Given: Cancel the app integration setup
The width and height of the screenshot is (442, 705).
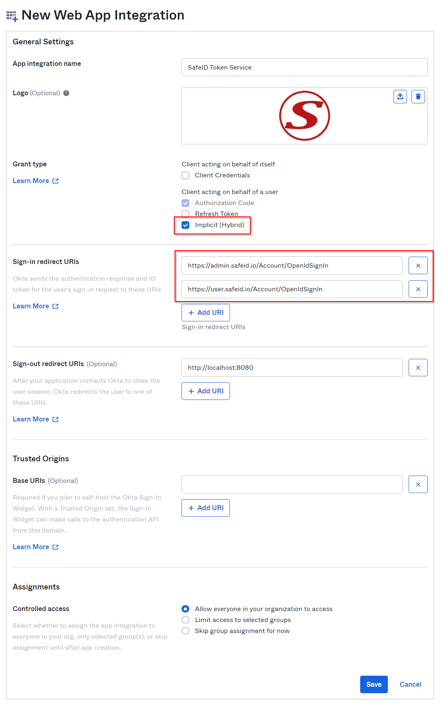Looking at the screenshot, I should 410,685.
